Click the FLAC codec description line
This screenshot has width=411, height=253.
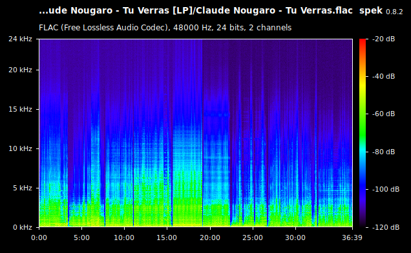click(x=165, y=28)
